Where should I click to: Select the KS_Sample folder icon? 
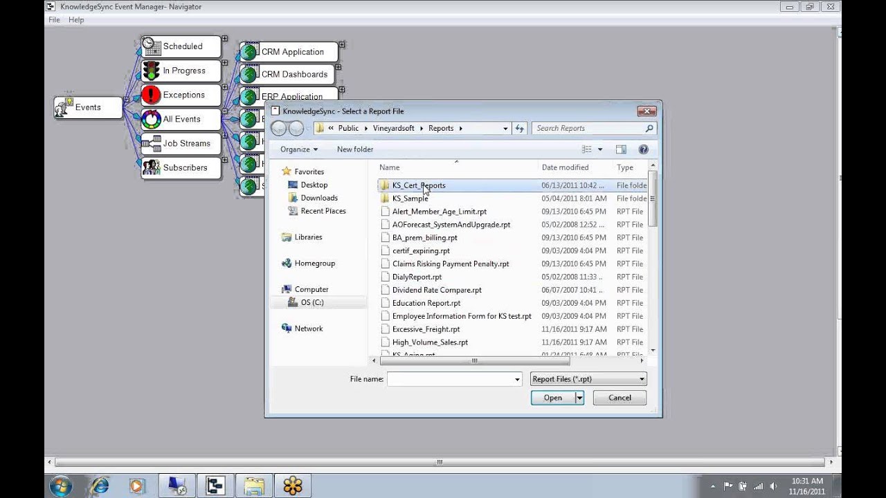pyautogui.click(x=384, y=199)
